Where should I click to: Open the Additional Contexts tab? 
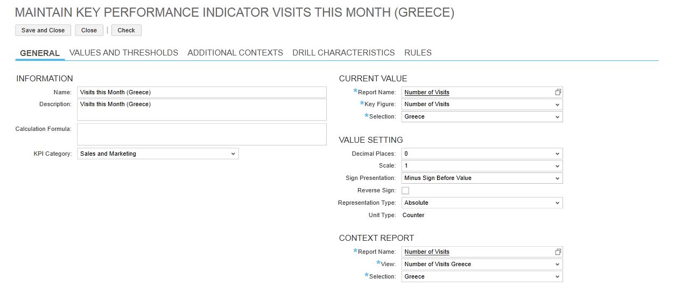235,53
